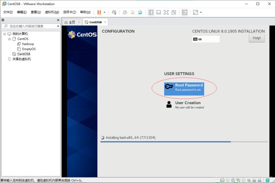Click the send Ctrl+Alt+Del toolbar icon
This screenshot has height=183, width=275.
114,12
